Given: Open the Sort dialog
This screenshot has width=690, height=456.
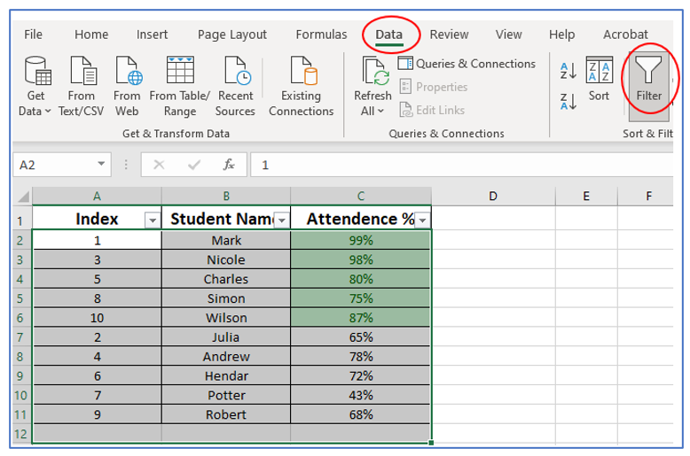Looking at the screenshot, I should tap(600, 81).
